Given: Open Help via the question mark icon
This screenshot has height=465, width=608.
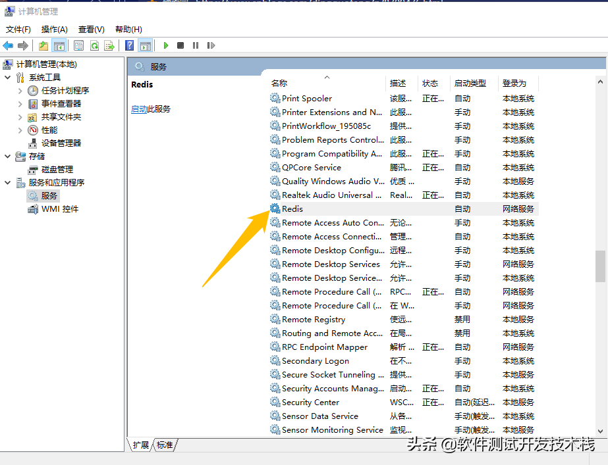Looking at the screenshot, I should [x=130, y=45].
